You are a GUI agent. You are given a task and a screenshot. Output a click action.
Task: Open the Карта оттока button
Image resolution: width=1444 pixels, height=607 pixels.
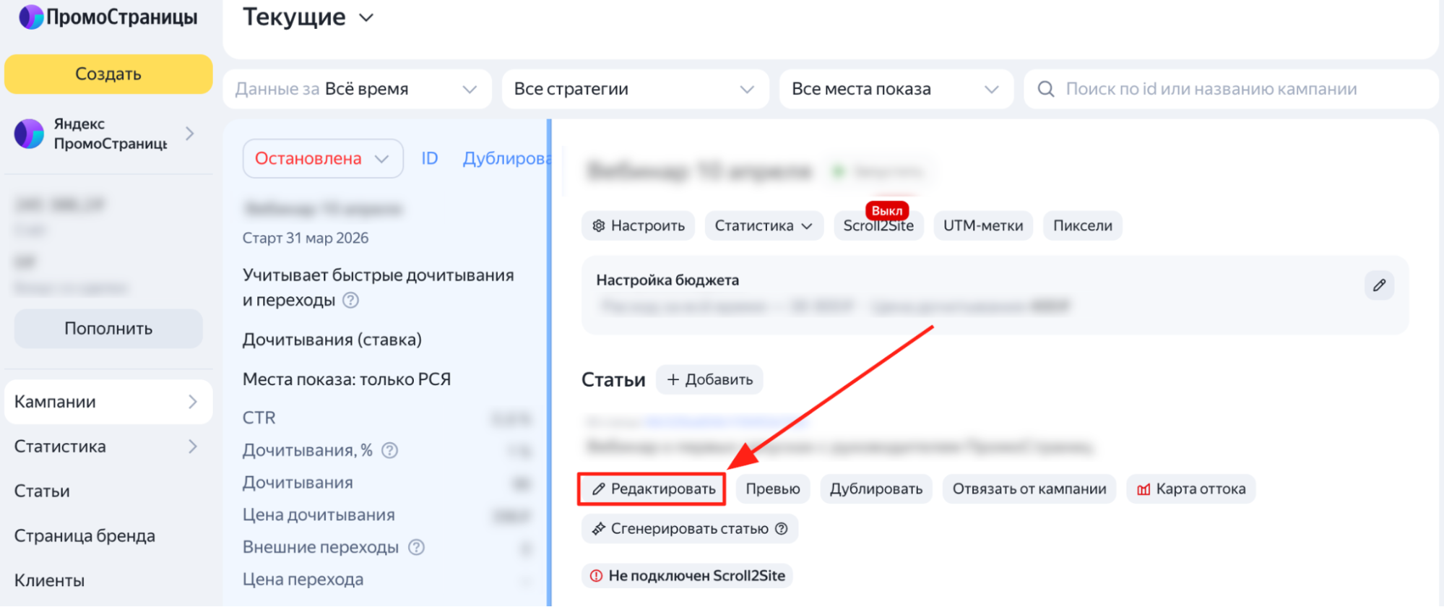pos(1191,489)
